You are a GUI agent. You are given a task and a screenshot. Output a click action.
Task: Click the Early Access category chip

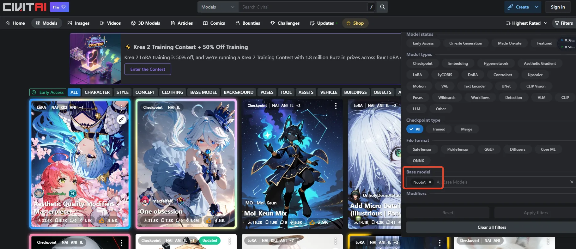point(48,92)
